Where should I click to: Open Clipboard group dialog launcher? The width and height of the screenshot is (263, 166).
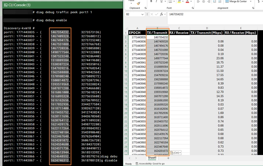coord(145,8)
